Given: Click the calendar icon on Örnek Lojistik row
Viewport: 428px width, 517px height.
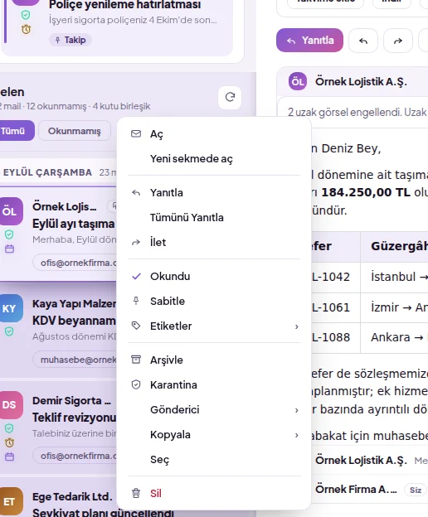Looking at the screenshot, I should pyautogui.click(x=10, y=249).
